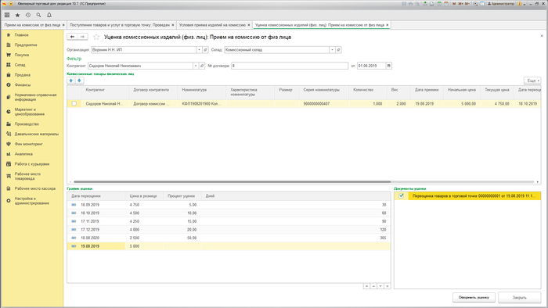The height and width of the screenshot is (308, 548).
Task: Open the Контрагент field link icon
Action: click(x=202, y=66)
